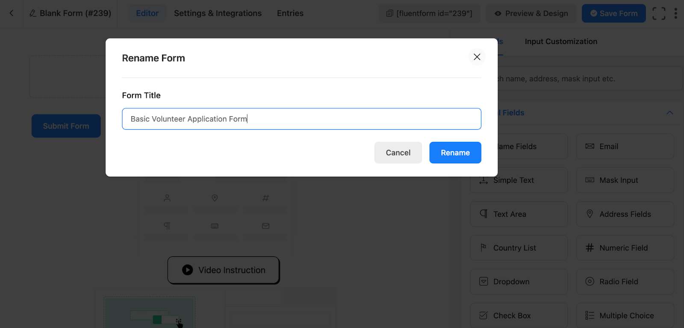The height and width of the screenshot is (328, 684).
Task: Collapse the General Fields section chevron
Action: tap(670, 113)
